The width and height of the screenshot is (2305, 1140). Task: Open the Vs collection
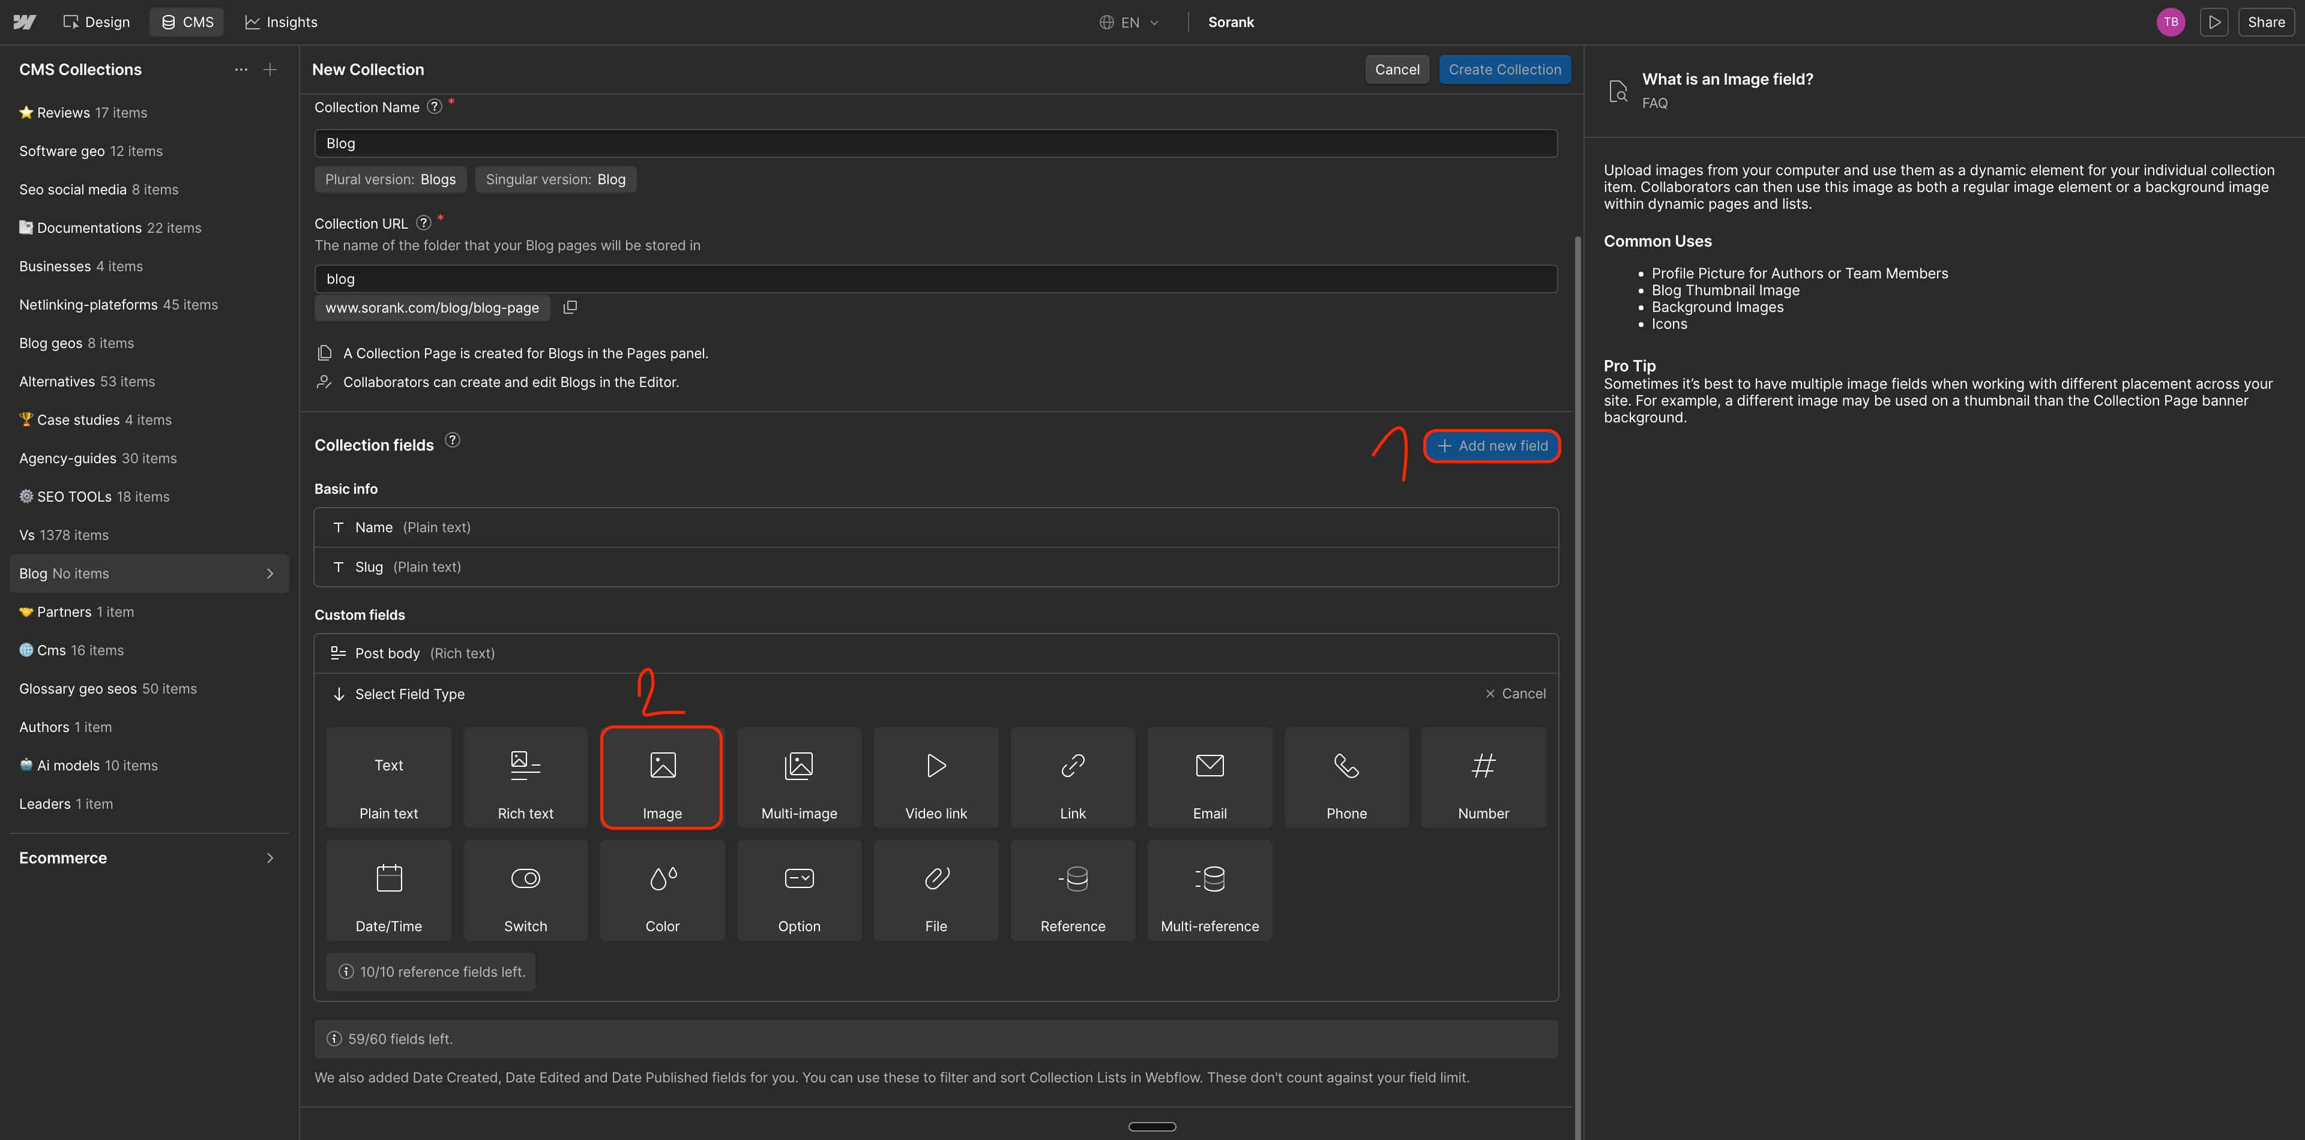(148, 536)
